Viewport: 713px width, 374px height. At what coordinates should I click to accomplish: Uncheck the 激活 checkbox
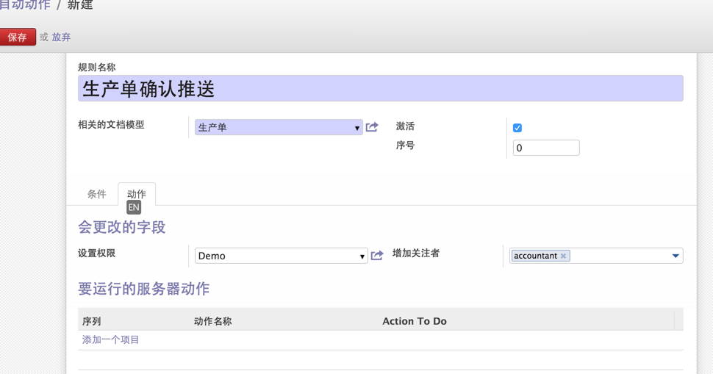[517, 128]
